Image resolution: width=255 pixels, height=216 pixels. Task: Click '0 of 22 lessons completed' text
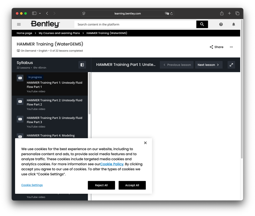point(66,51)
